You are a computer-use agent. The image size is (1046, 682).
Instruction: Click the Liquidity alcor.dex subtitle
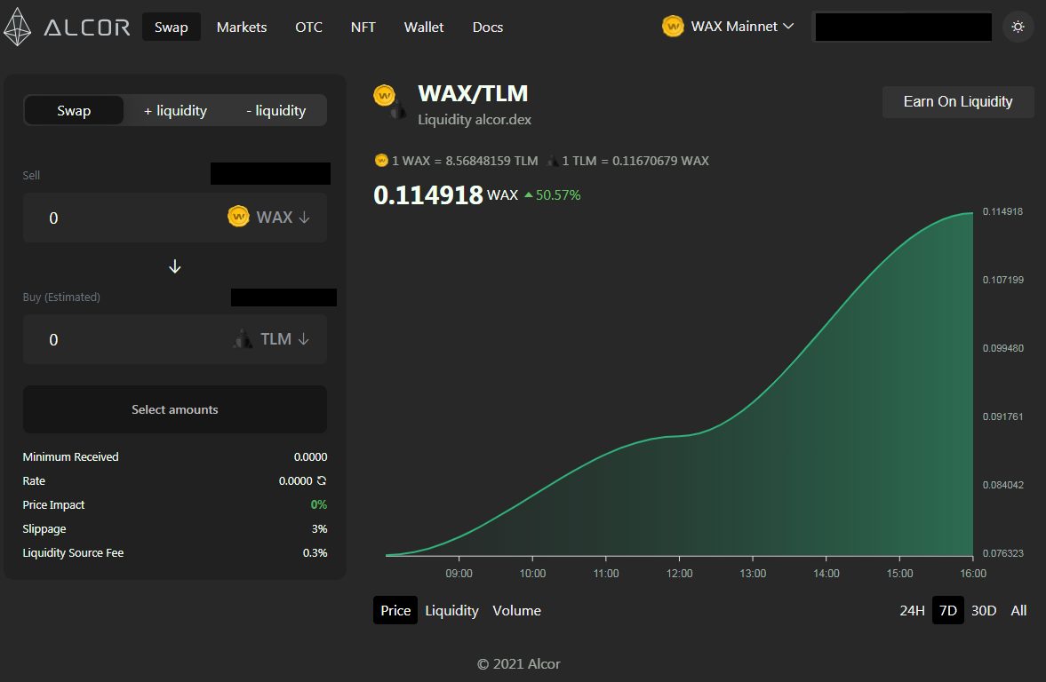tap(475, 120)
